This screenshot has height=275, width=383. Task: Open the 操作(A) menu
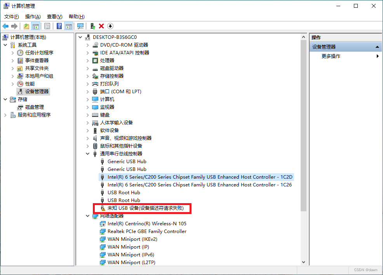33,17
